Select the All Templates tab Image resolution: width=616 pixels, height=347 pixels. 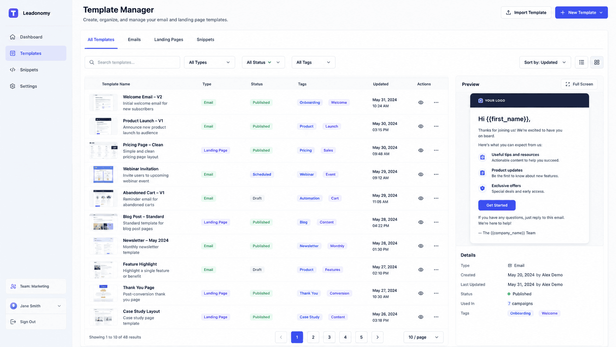click(101, 39)
